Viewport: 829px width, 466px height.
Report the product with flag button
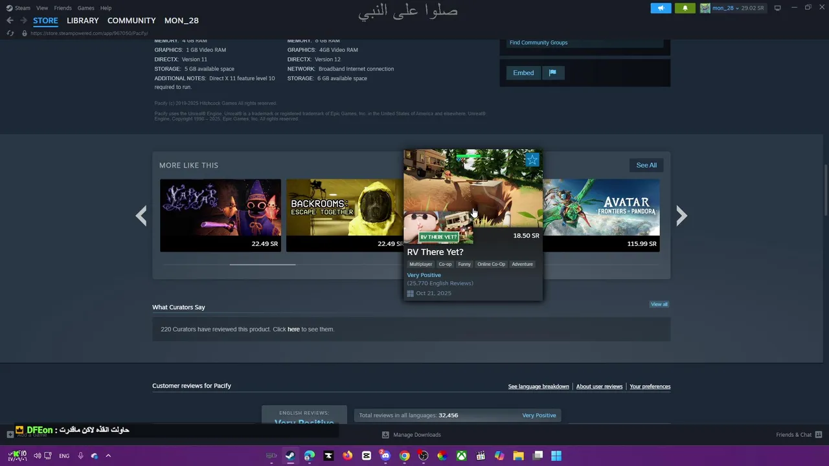point(552,72)
